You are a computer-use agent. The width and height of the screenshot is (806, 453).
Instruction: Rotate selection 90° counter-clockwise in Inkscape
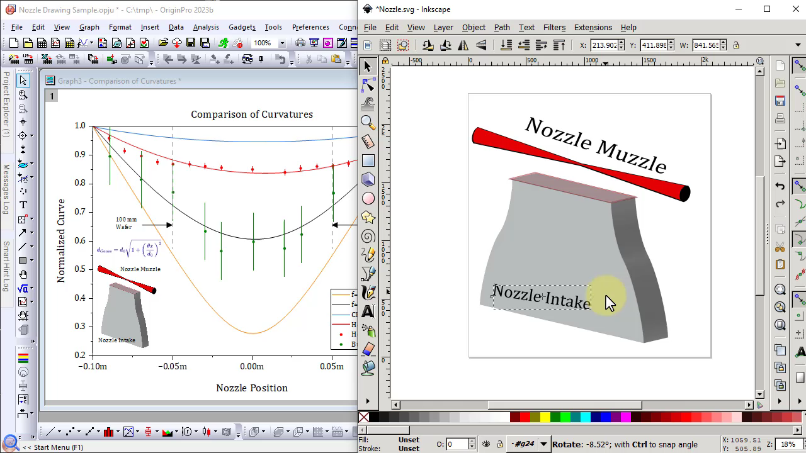428,45
